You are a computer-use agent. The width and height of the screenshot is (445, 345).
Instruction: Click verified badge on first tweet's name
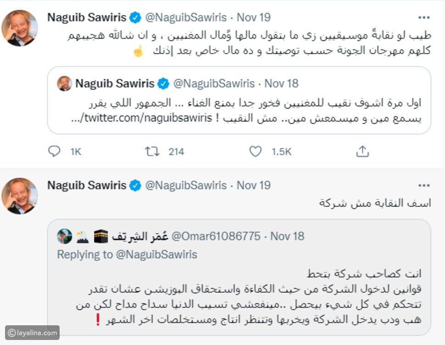(134, 18)
